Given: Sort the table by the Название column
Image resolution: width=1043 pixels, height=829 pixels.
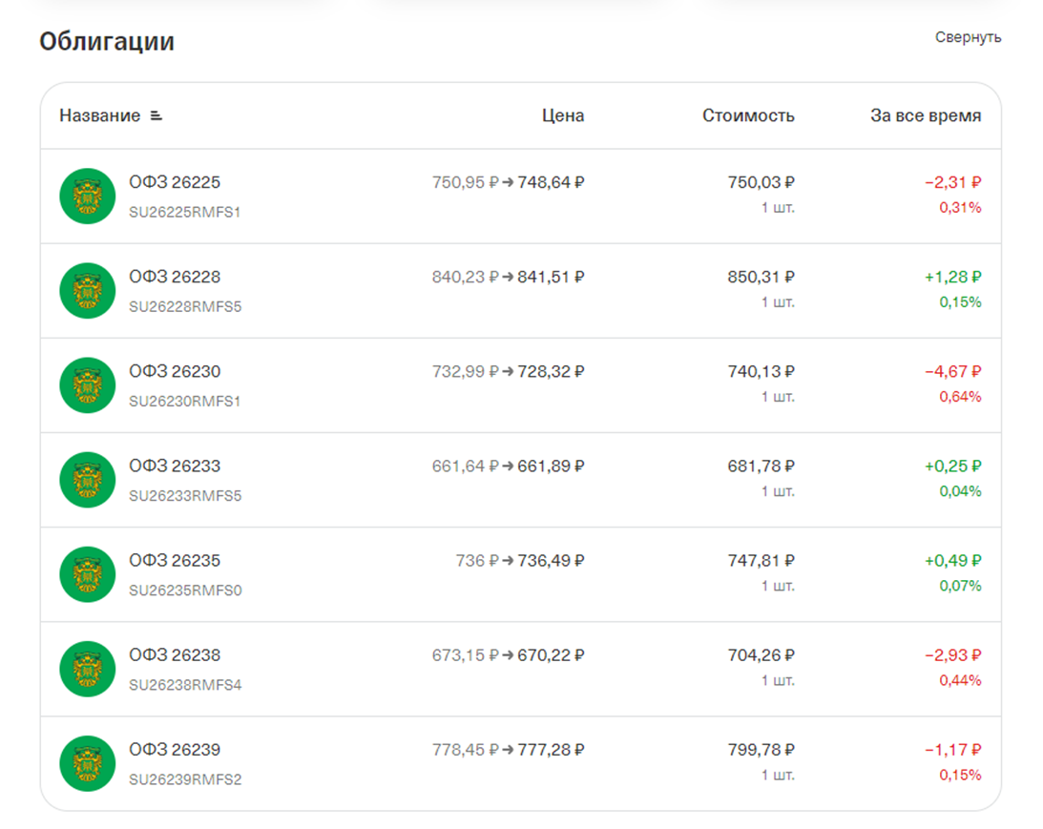Looking at the screenshot, I should coord(99,115).
